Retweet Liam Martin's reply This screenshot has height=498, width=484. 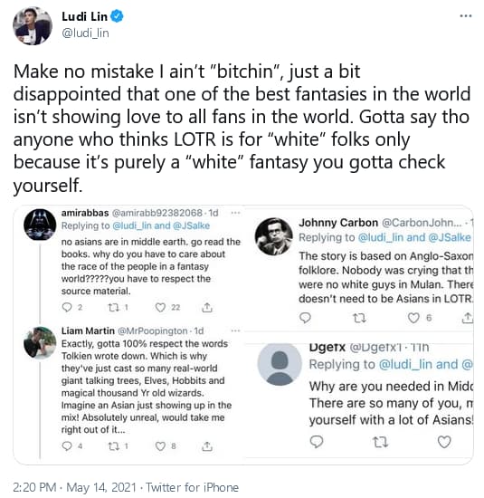pos(113,446)
